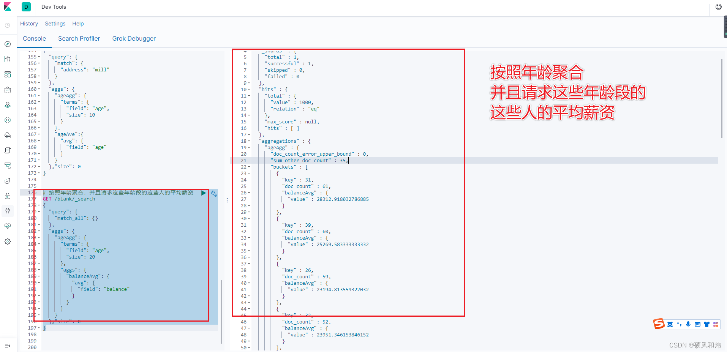The width and height of the screenshot is (727, 352).
Task: Toggle Sogou Chinese/English '英' mode
Action: click(x=670, y=324)
